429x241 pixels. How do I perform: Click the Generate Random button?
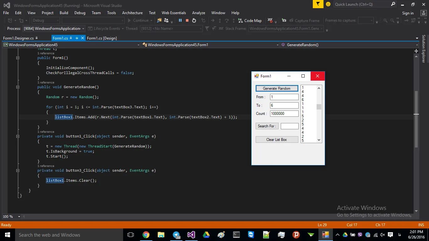point(277,88)
